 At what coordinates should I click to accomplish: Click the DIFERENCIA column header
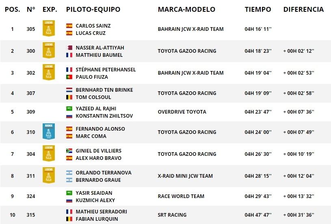coord(303,9)
